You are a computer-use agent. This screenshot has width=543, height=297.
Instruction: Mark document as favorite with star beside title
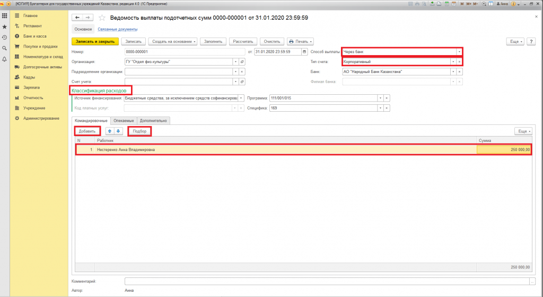click(x=102, y=18)
